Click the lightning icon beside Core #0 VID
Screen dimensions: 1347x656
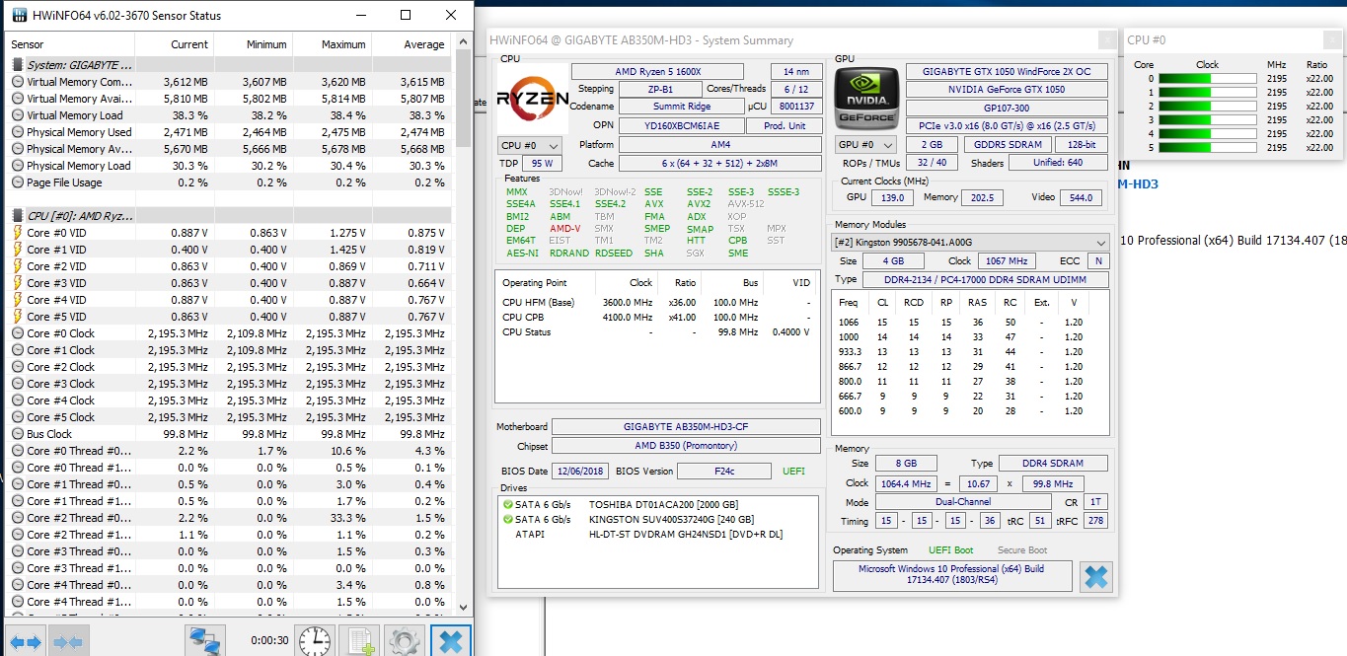[18, 233]
